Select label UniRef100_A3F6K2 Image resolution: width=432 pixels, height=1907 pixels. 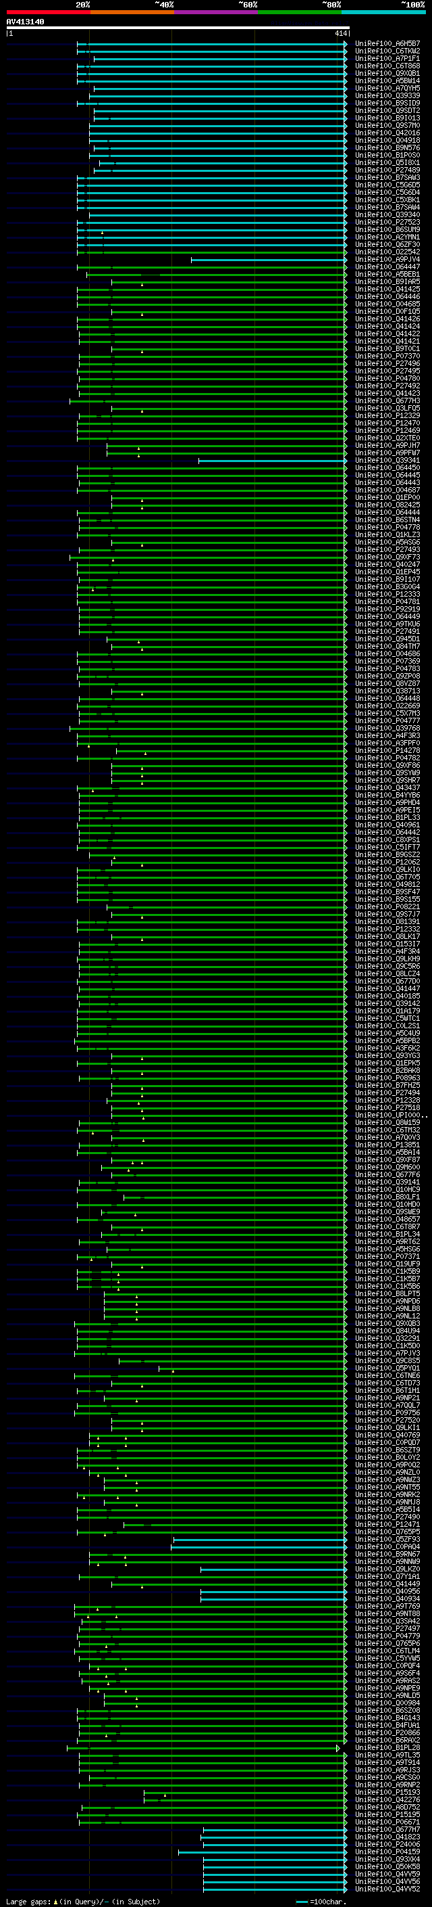tap(387, 1047)
